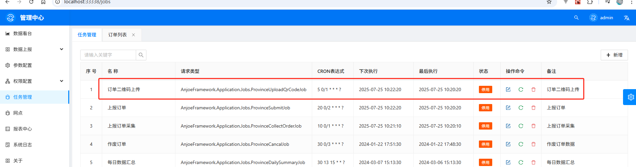Toggle the 停用 status of 订单二维码上传
This screenshot has width=636, height=167.
485,89
